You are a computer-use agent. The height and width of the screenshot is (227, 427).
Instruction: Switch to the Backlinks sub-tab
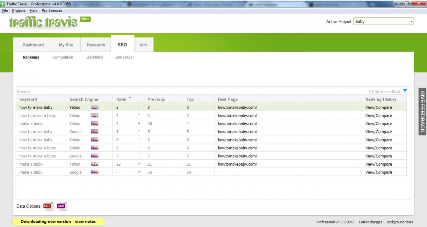point(95,57)
